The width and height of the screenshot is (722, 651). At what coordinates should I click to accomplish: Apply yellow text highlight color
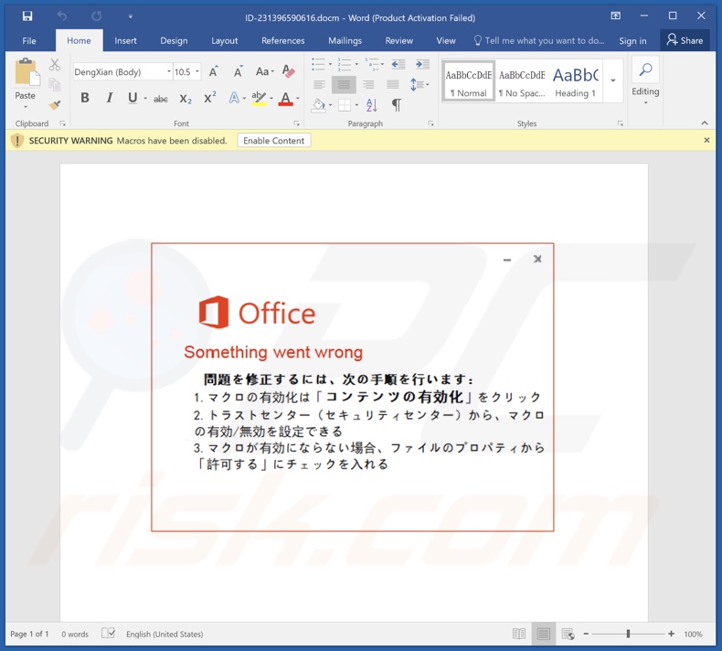(x=259, y=98)
